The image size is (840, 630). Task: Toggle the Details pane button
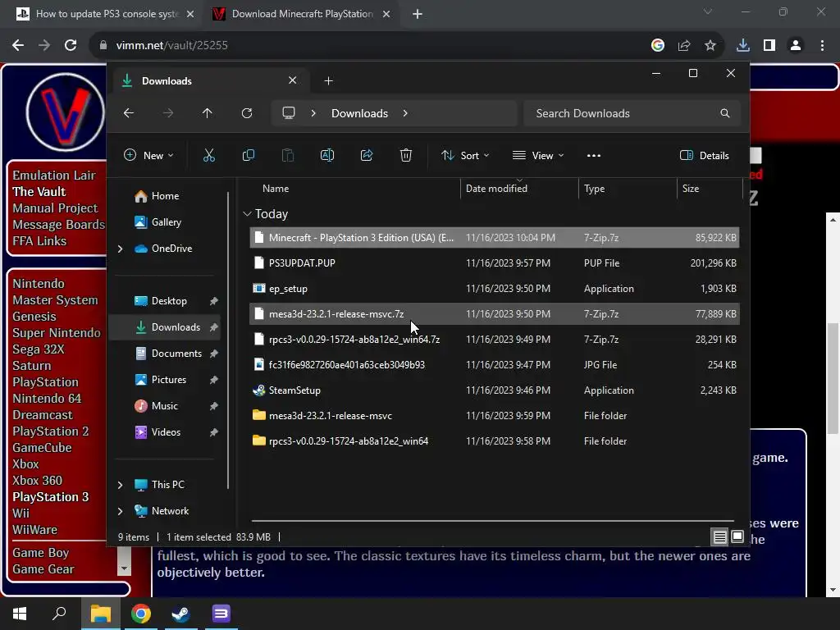(705, 155)
